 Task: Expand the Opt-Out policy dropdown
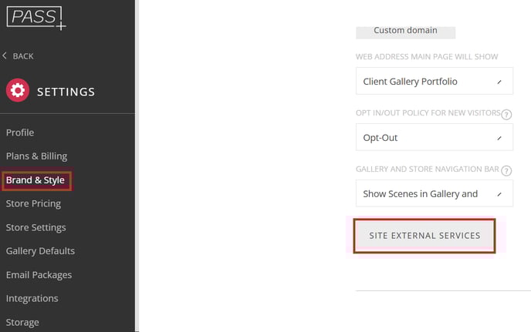435,137
